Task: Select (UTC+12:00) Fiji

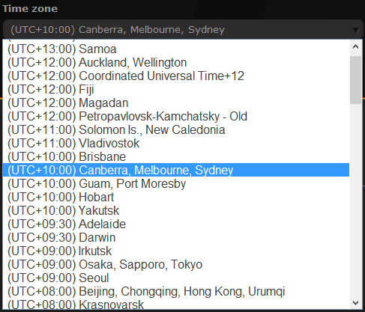Action: pyautogui.click(x=176, y=89)
